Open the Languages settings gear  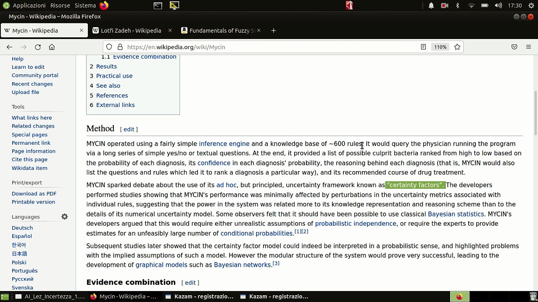coord(64,217)
